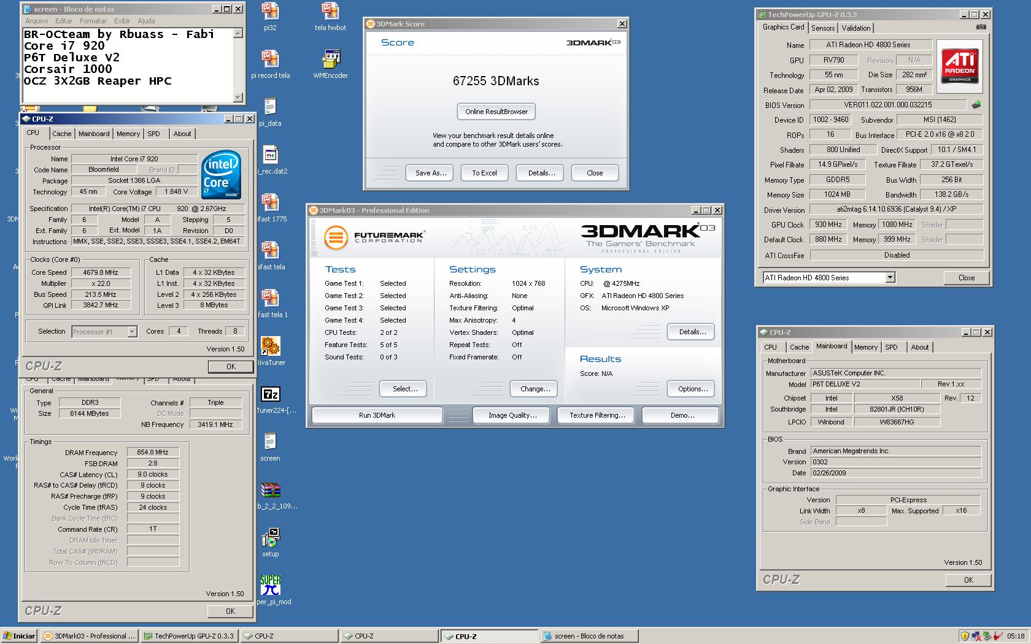Open the 7z Tuner224 archive icon
Image resolution: width=1031 pixels, height=644 pixels.
270,394
